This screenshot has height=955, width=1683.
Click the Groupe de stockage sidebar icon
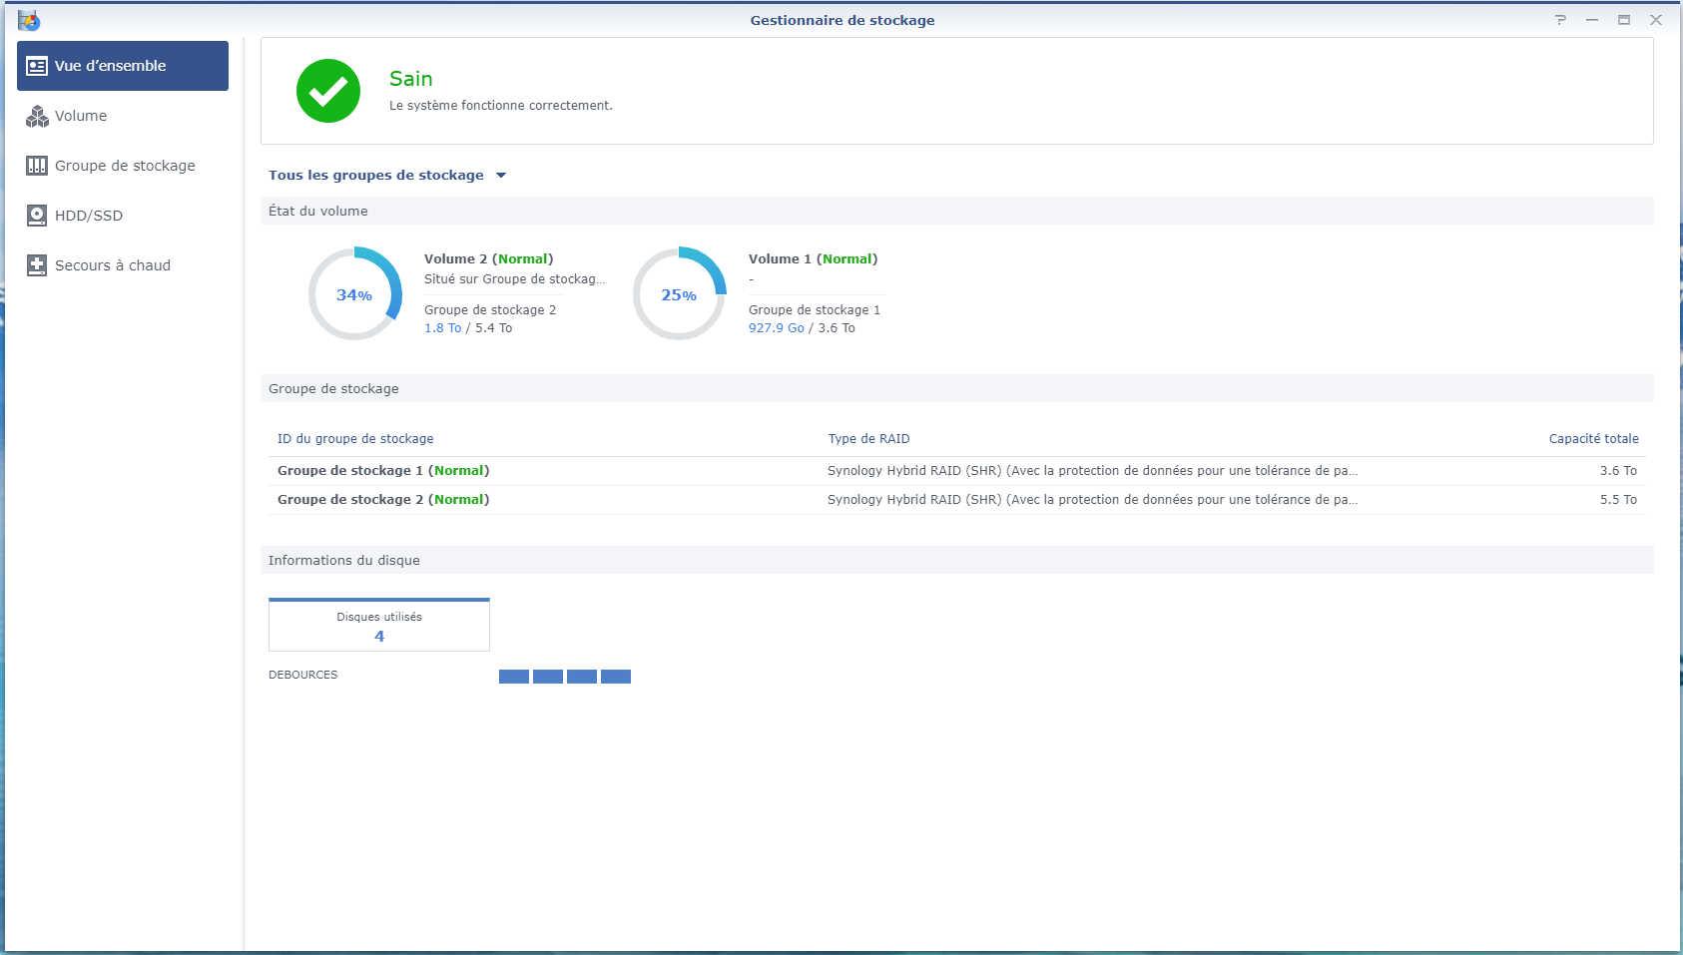coord(37,166)
